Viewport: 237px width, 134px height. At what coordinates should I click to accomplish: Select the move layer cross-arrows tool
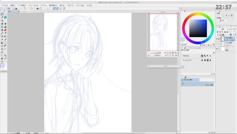2,62
